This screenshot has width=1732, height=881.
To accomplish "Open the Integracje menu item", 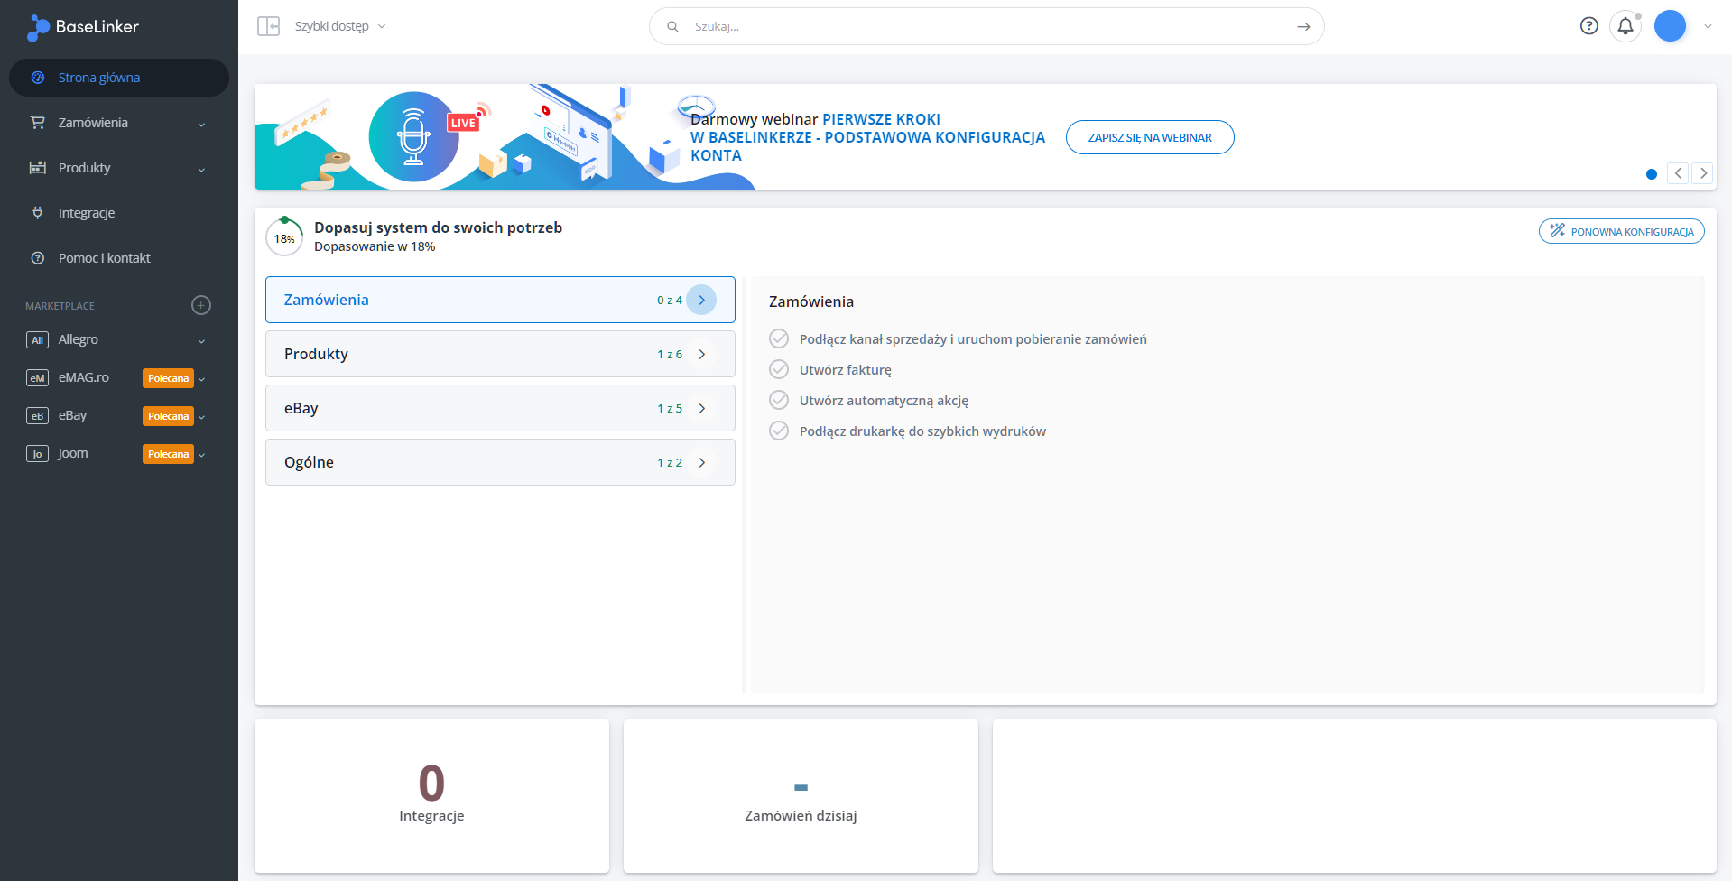I will click(119, 213).
